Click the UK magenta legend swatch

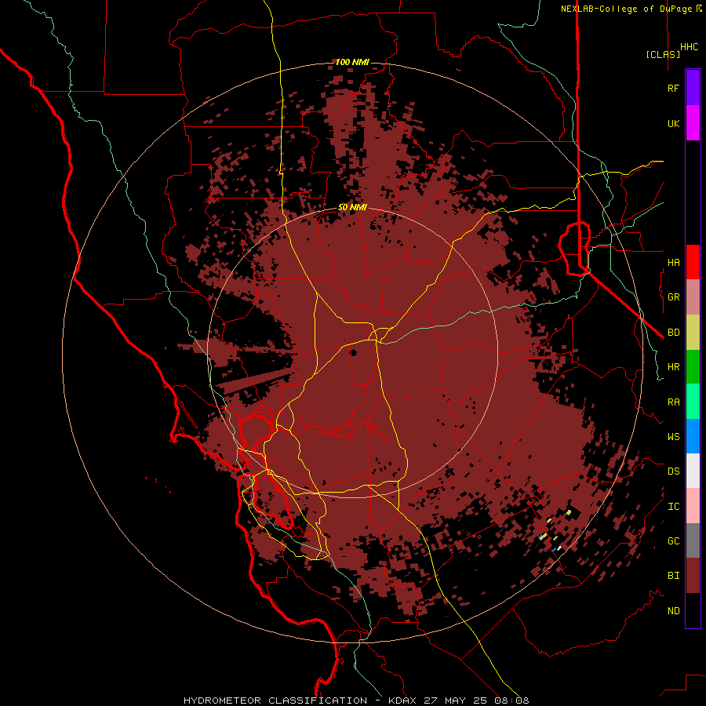click(693, 123)
